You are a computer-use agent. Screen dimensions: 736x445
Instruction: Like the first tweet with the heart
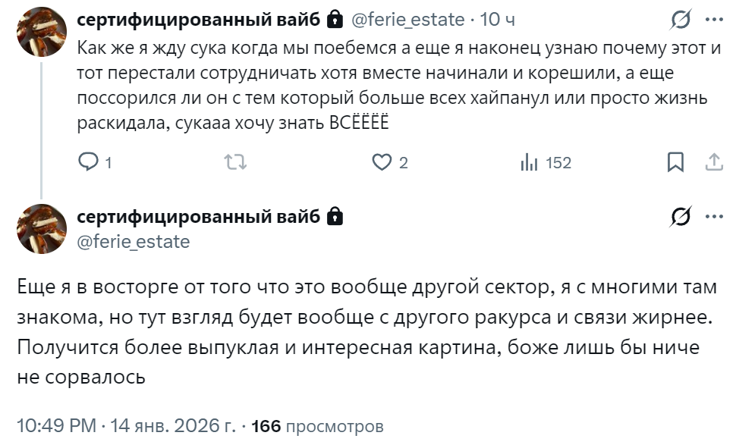381,162
